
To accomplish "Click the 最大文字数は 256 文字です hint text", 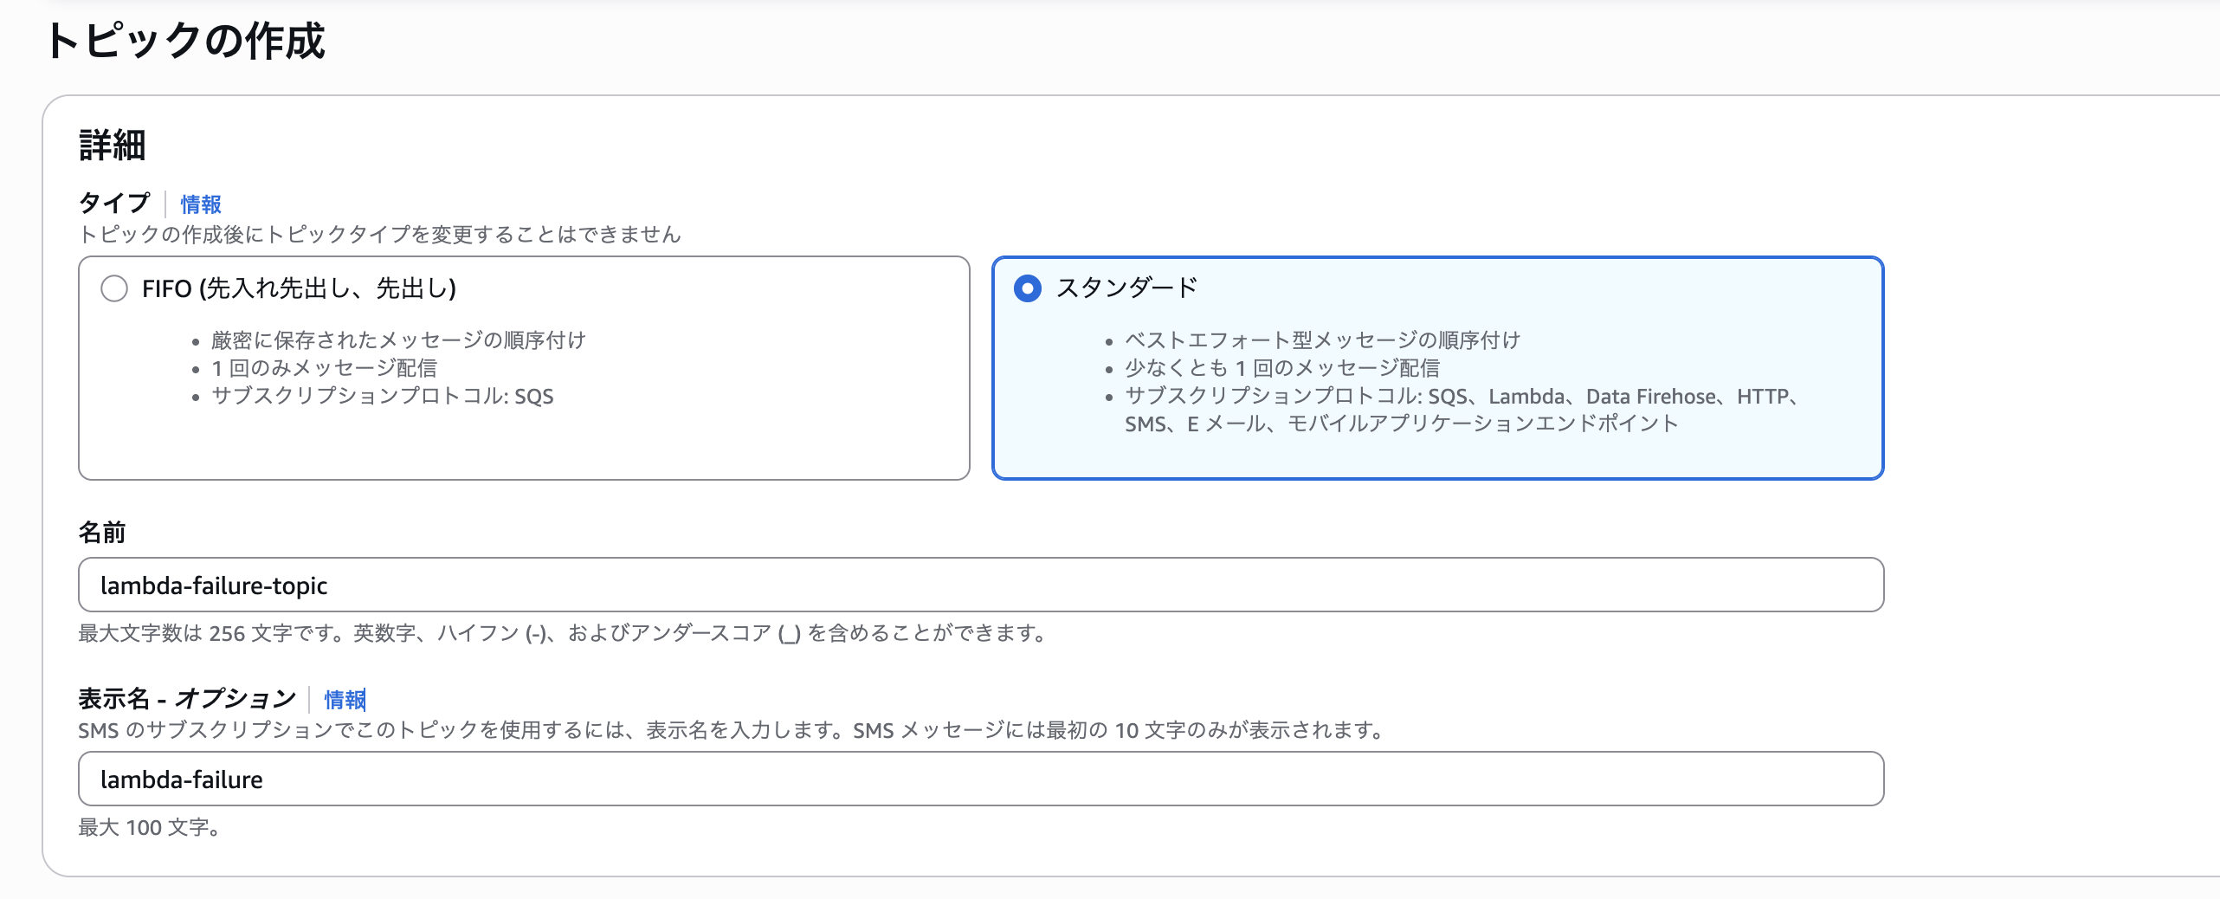I will pos(563,634).
